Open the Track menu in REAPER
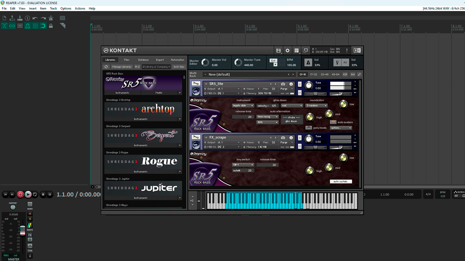465x261 pixels. tap(53, 8)
